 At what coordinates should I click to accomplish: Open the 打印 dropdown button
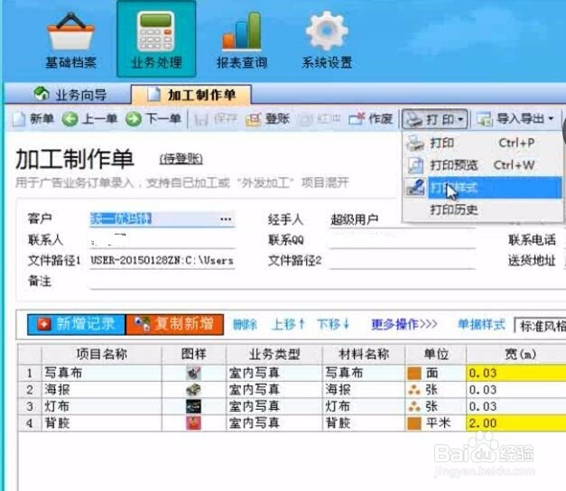click(434, 119)
